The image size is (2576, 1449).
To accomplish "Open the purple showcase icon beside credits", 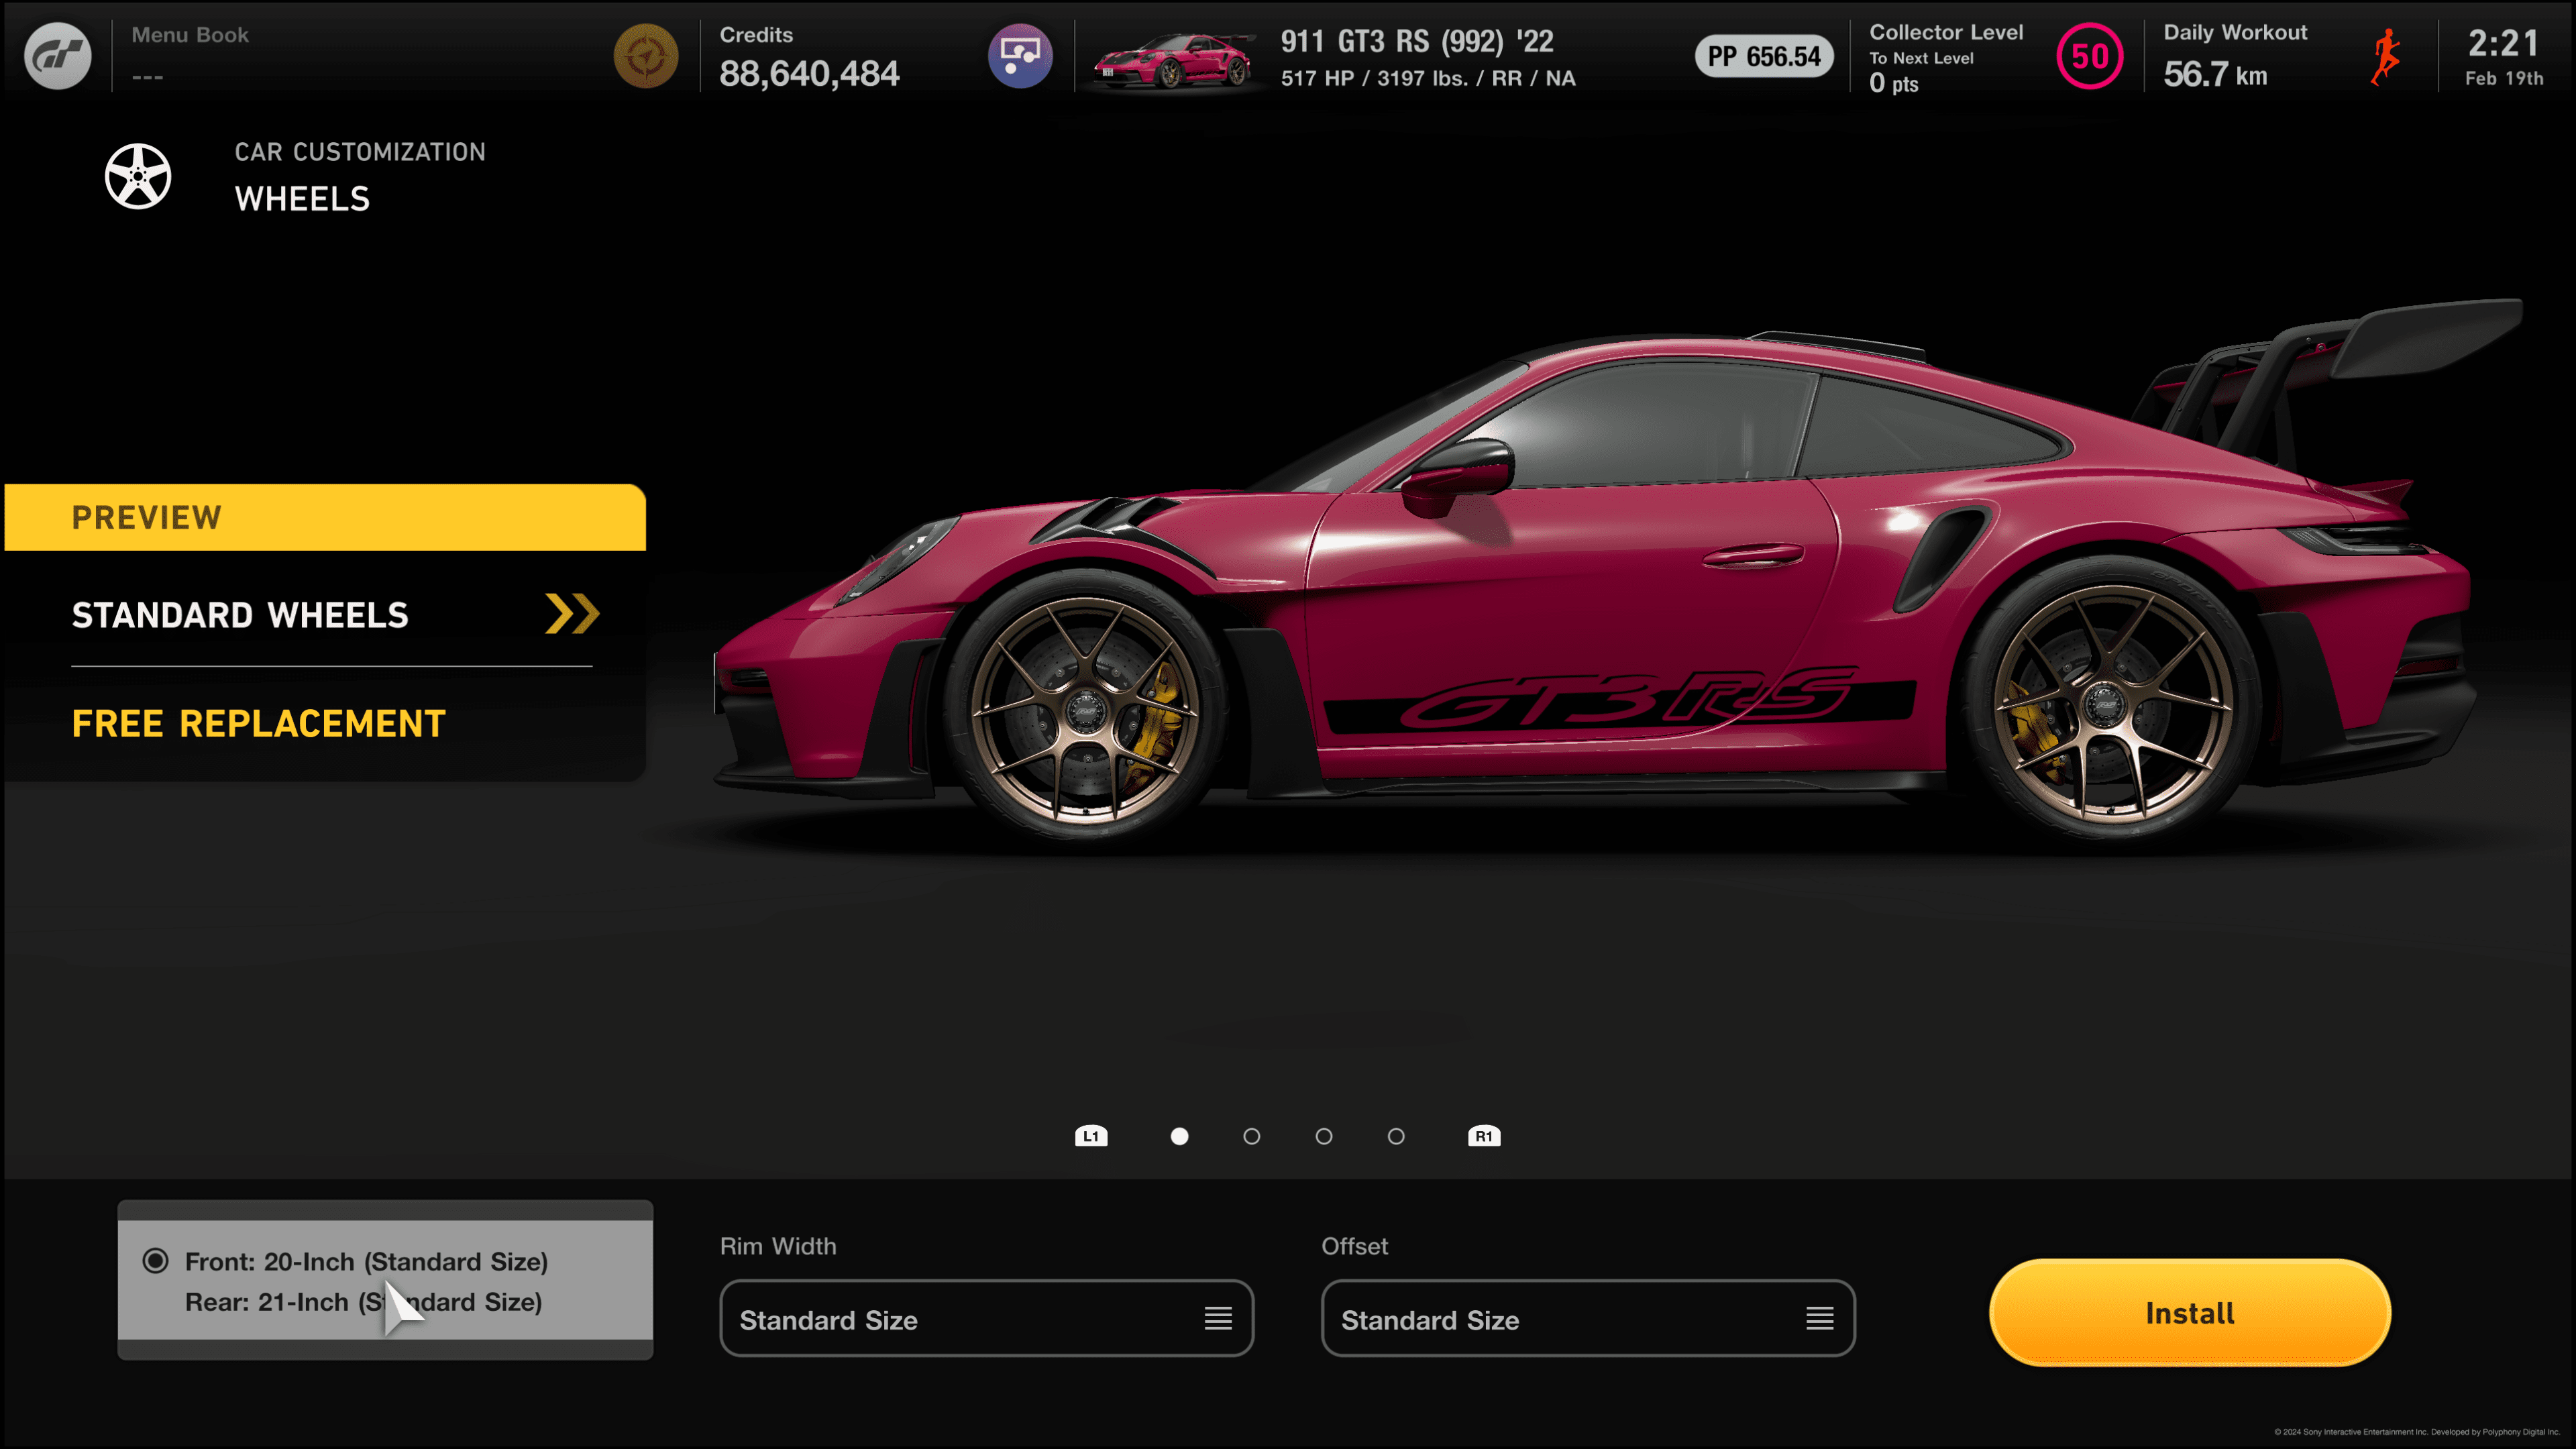I will pyautogui.click(x=1020, y=56).
